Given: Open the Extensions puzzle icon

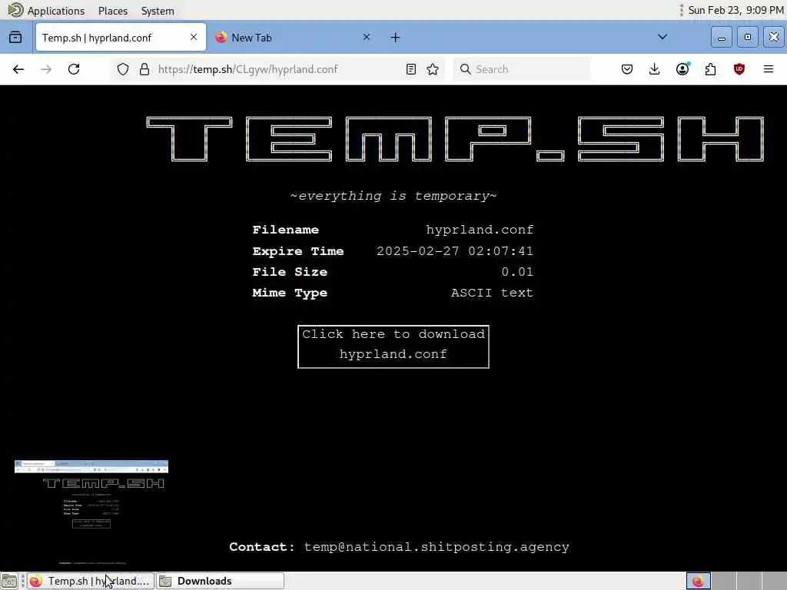Looking at the screenshot, I should pos(711,69).
